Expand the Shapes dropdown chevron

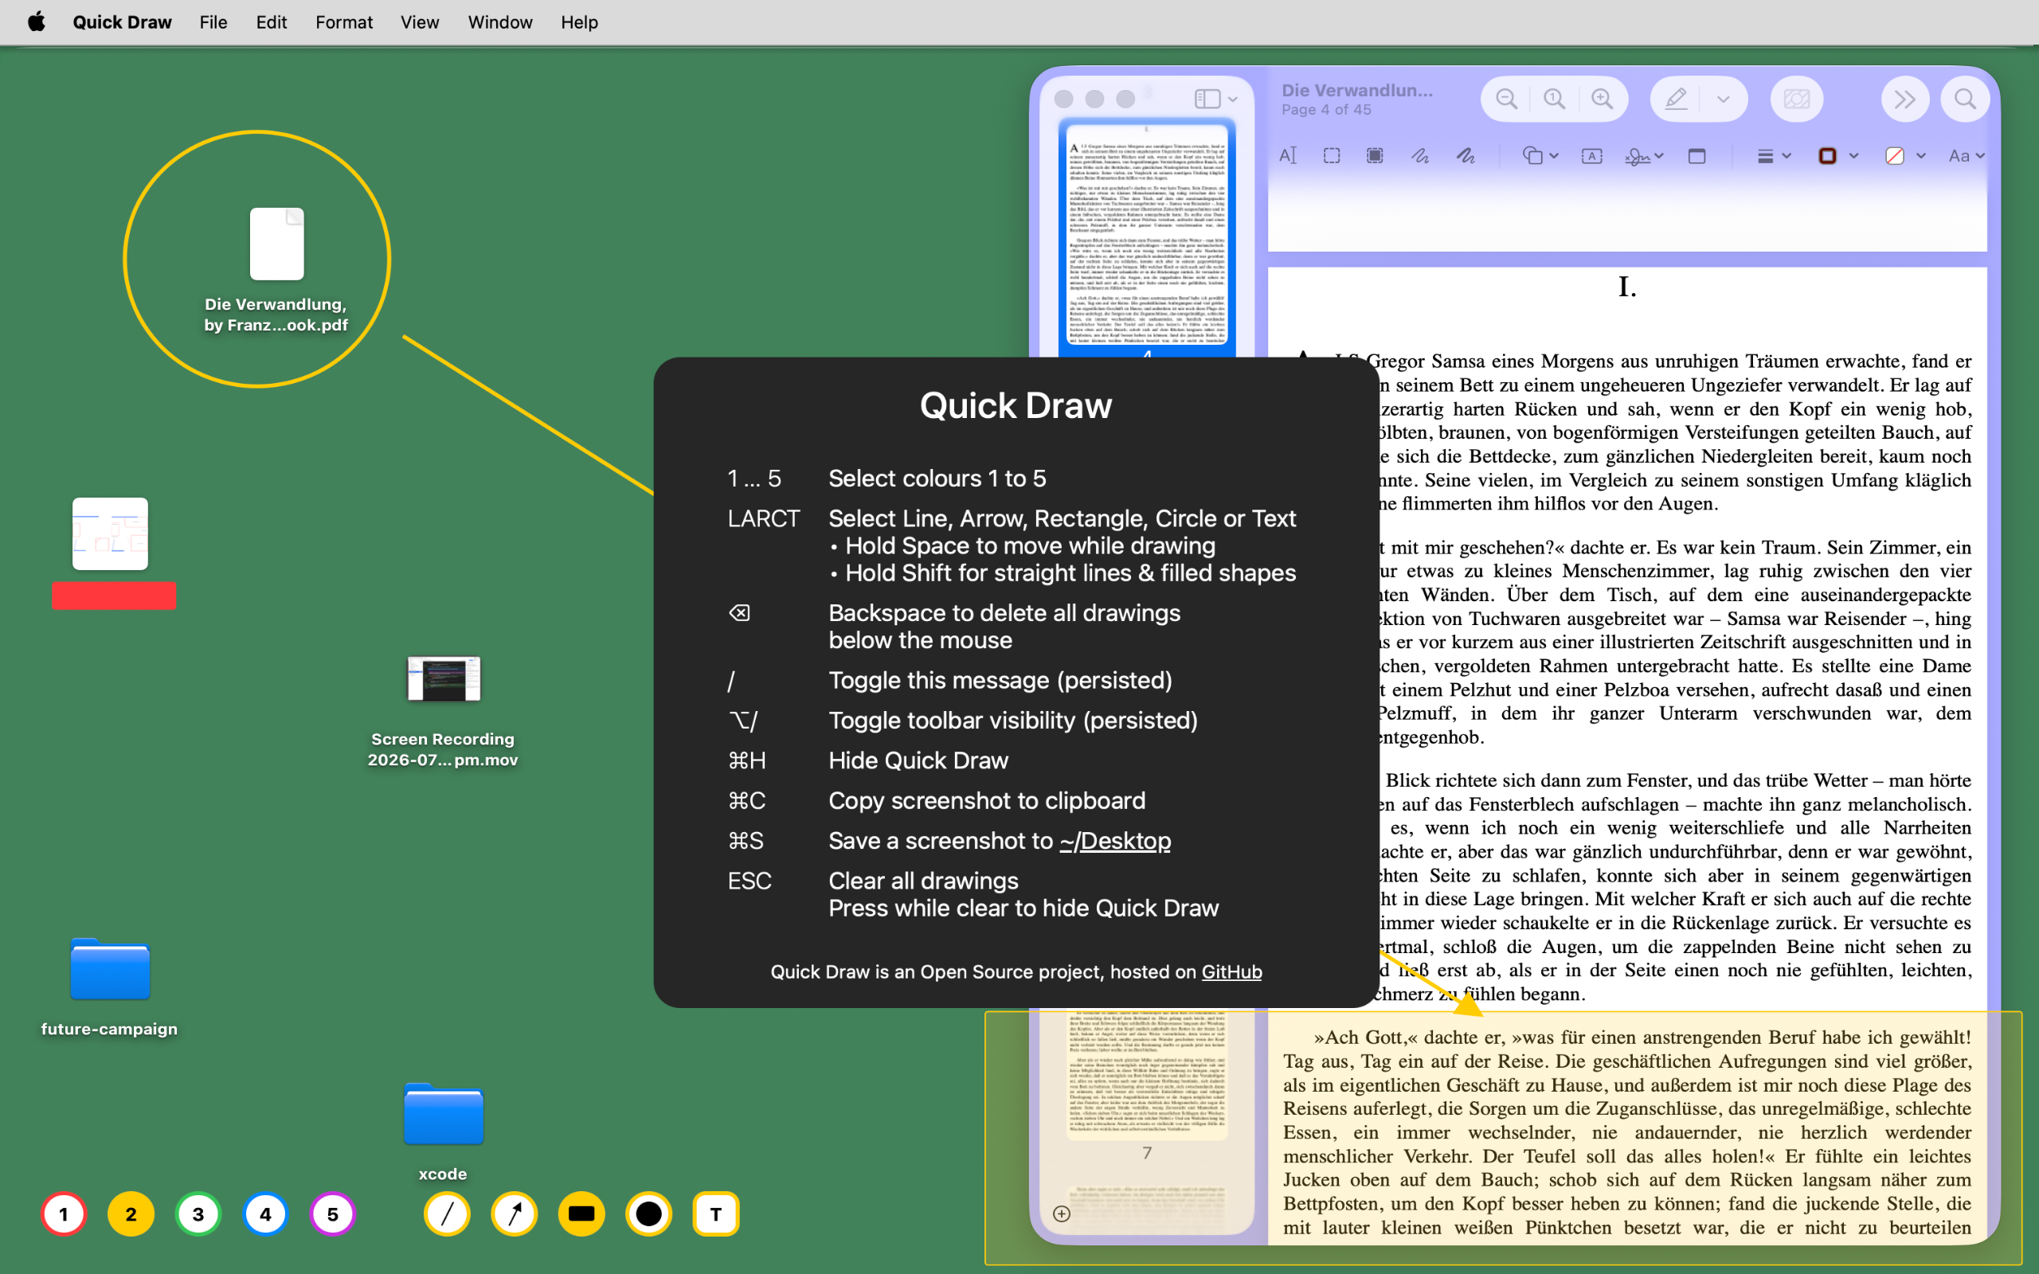[x=1555, y=156]
